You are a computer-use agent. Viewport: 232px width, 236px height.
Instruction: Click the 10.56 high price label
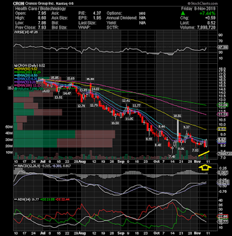[177, 116]
